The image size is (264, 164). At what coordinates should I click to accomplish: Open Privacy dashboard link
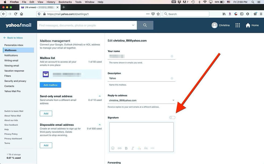point(13,139)
